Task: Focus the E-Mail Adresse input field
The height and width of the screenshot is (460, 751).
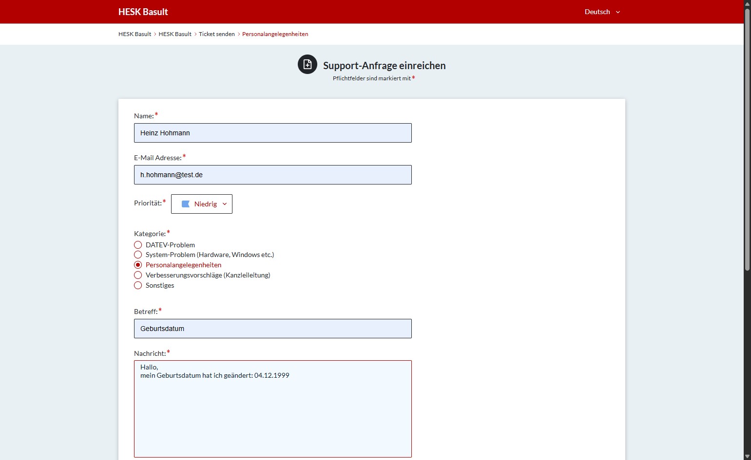Action: 273,175
